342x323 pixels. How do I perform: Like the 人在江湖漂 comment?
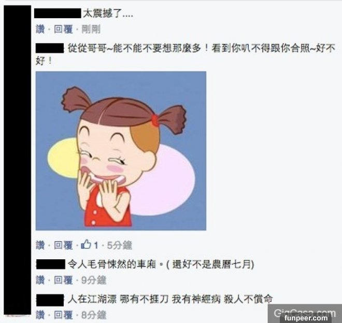[x=40, y=315]
